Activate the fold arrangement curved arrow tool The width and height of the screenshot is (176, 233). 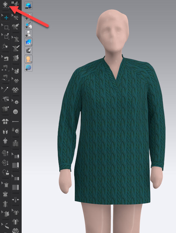pos(5,46)
